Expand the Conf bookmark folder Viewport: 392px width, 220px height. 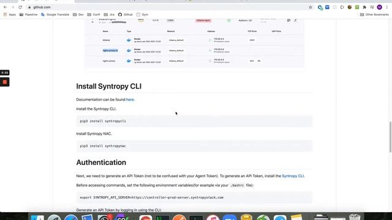tap(94, 15)
